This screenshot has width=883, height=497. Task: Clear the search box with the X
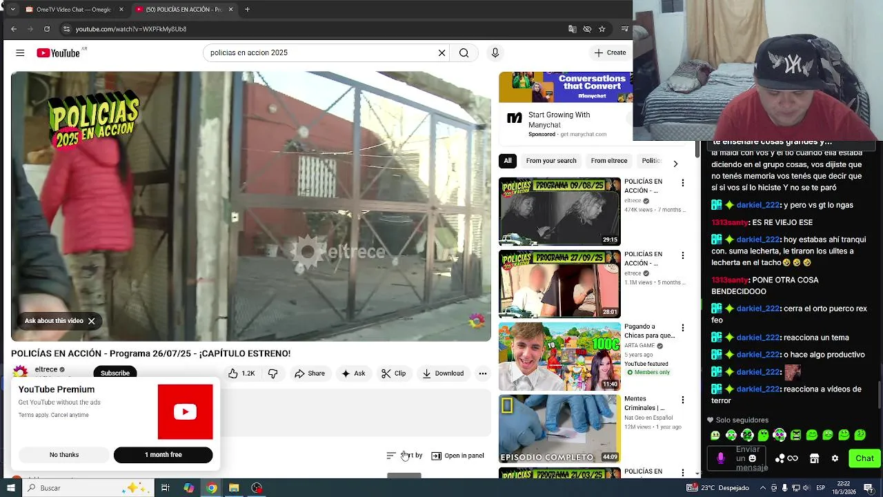pos(441,52)
